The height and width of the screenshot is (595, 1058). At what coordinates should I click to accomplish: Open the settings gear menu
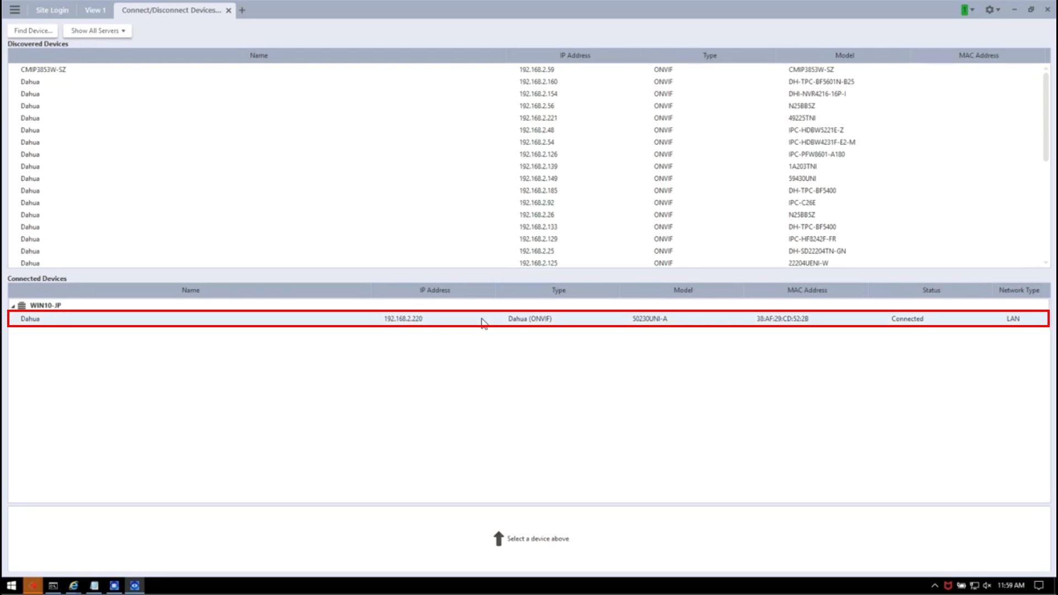990,10
